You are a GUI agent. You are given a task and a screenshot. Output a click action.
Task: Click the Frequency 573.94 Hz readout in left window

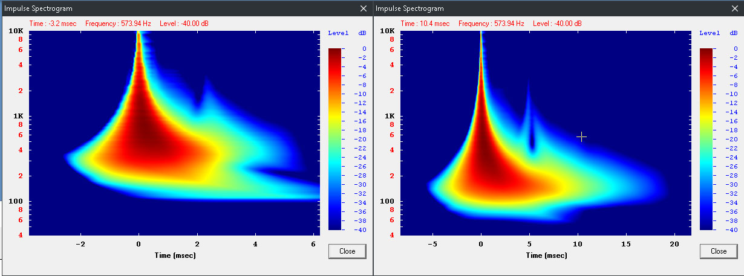coord(111,24)
